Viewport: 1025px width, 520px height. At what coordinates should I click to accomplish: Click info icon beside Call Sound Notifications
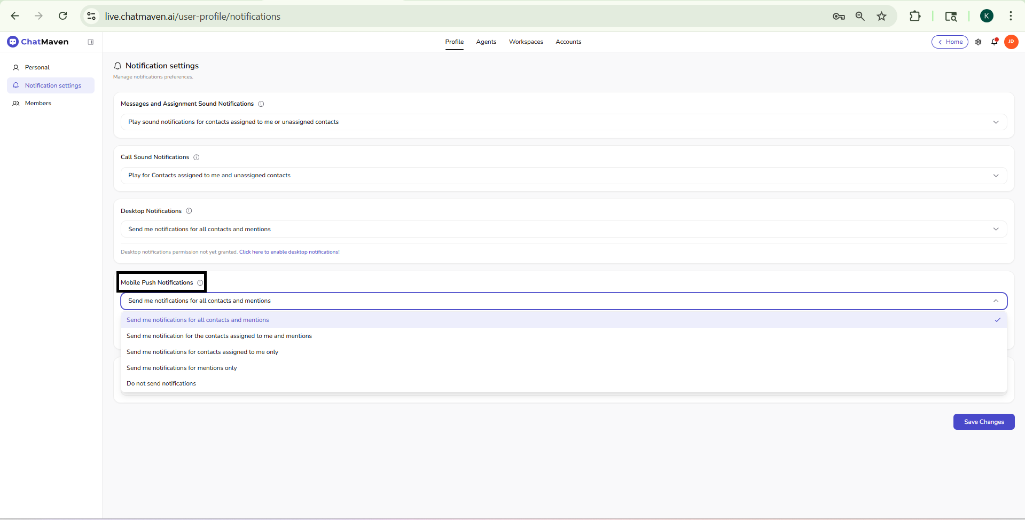[x=197, y=157]
